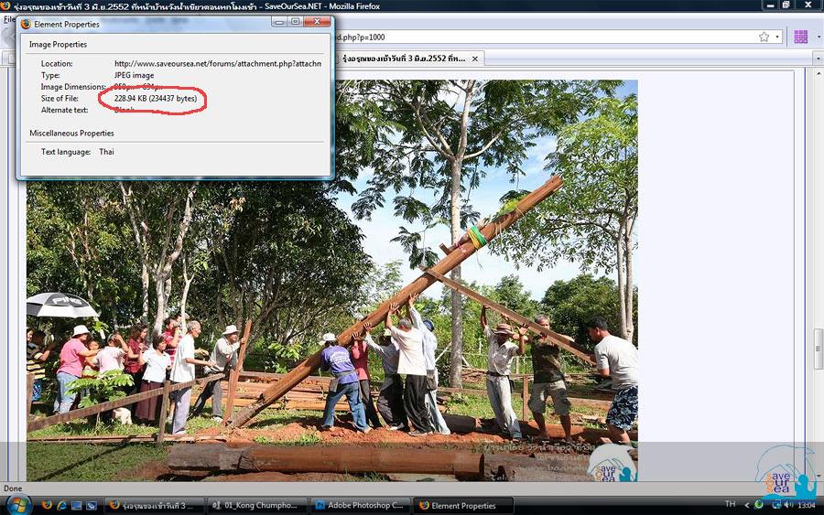
Task: Switch to 01_Kong Chumpho taskbar window
Action: point(255,505)
